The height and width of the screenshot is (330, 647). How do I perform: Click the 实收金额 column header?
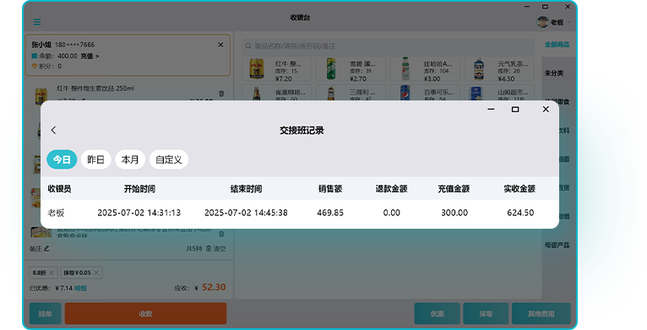[519, 189]
